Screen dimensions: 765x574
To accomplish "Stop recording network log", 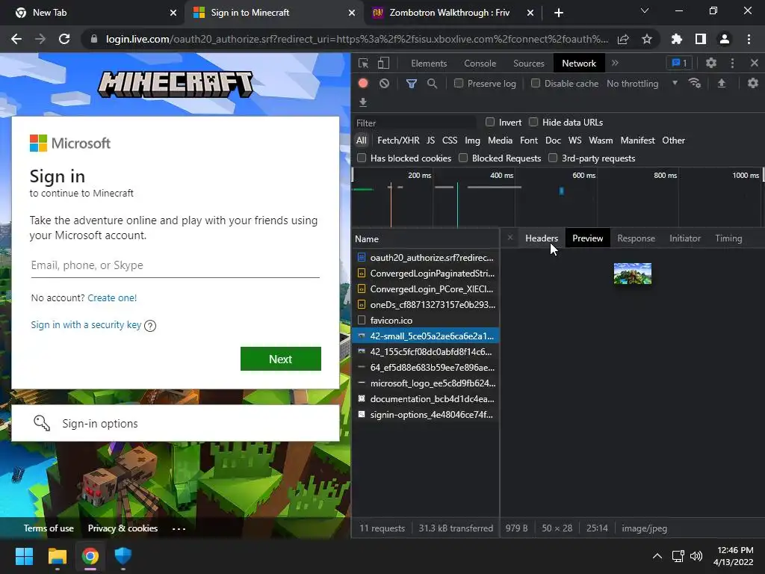I will click(x=363, y=84).
